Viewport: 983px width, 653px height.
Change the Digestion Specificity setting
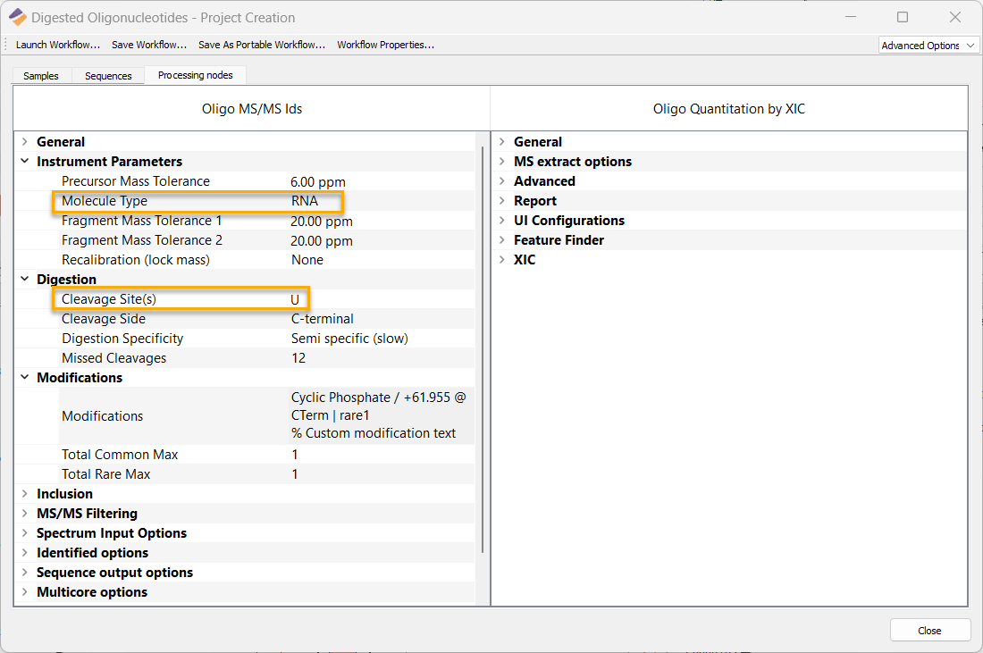[x=380, y=339]
